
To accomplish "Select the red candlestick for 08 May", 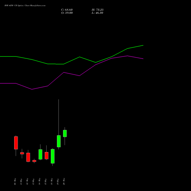I will pos(16,143).
